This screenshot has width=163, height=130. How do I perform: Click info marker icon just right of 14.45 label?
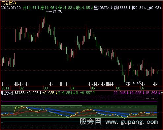tap(143, 84)
